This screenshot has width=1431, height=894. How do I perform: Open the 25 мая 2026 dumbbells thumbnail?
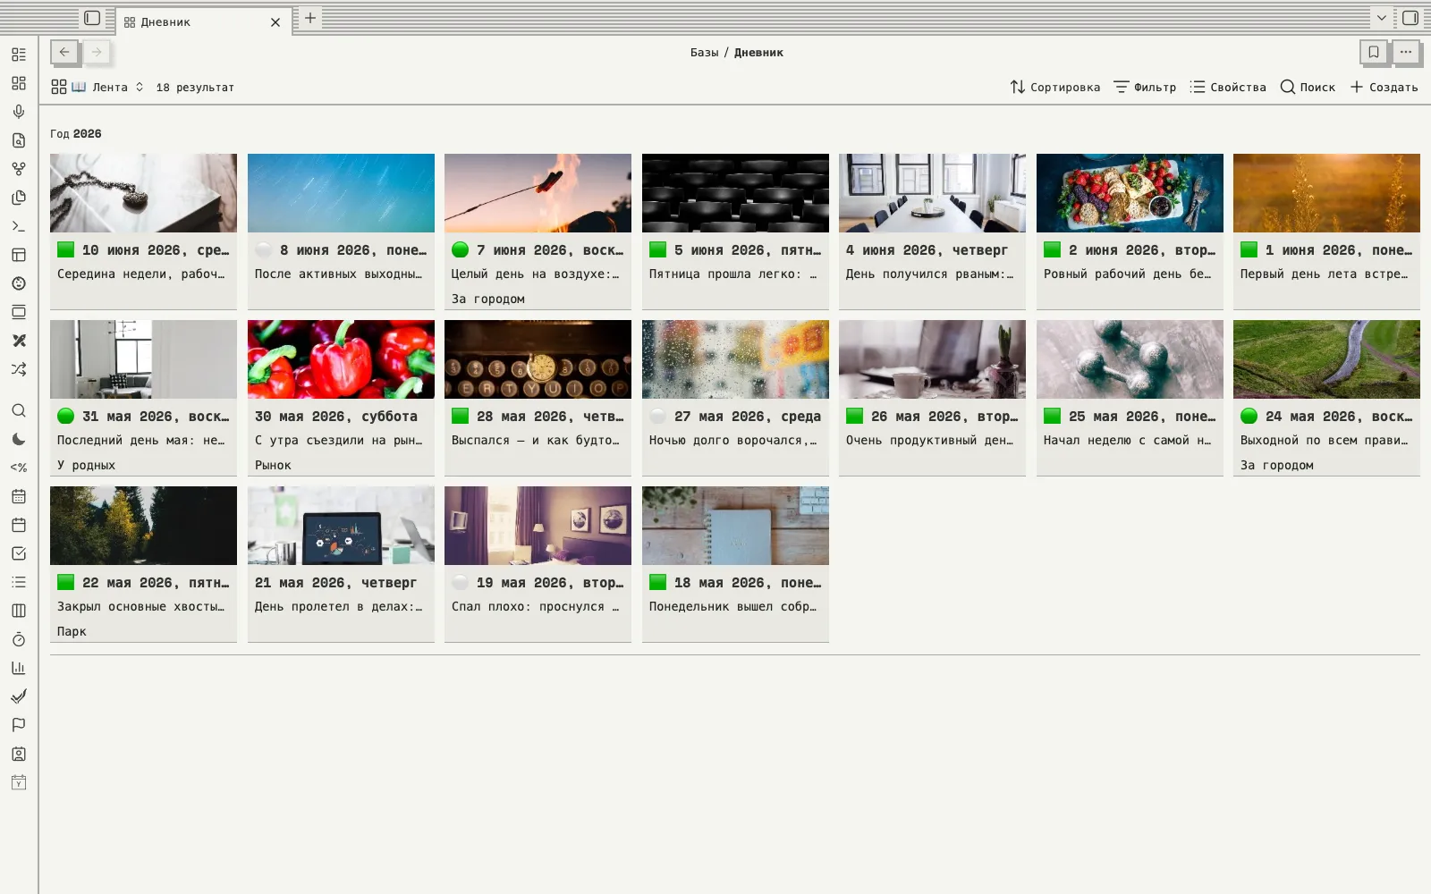1130,359
